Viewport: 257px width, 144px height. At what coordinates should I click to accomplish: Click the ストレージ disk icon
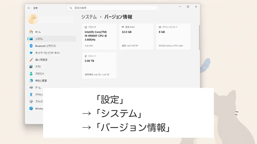tap(86, 56)
